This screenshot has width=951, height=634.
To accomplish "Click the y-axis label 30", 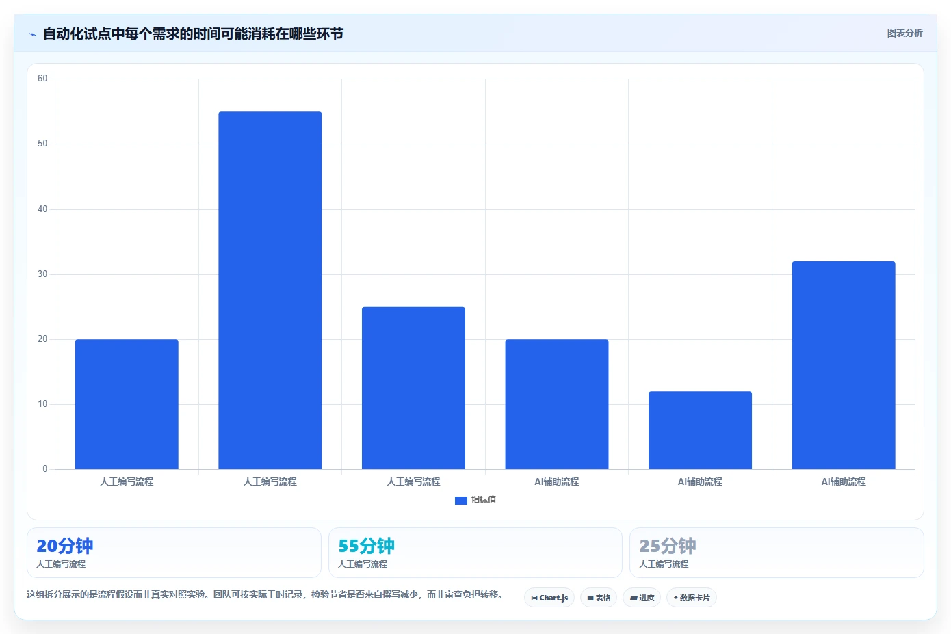I will pyautogui.click(x=42, y=274).
